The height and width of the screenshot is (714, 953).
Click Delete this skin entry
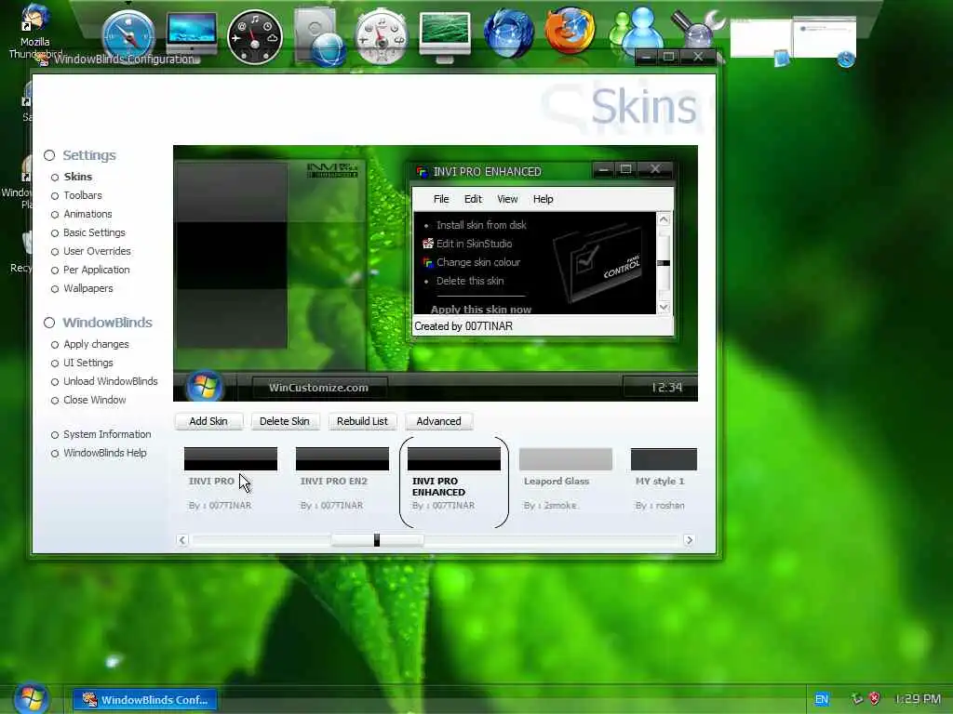tap(470, 281)
